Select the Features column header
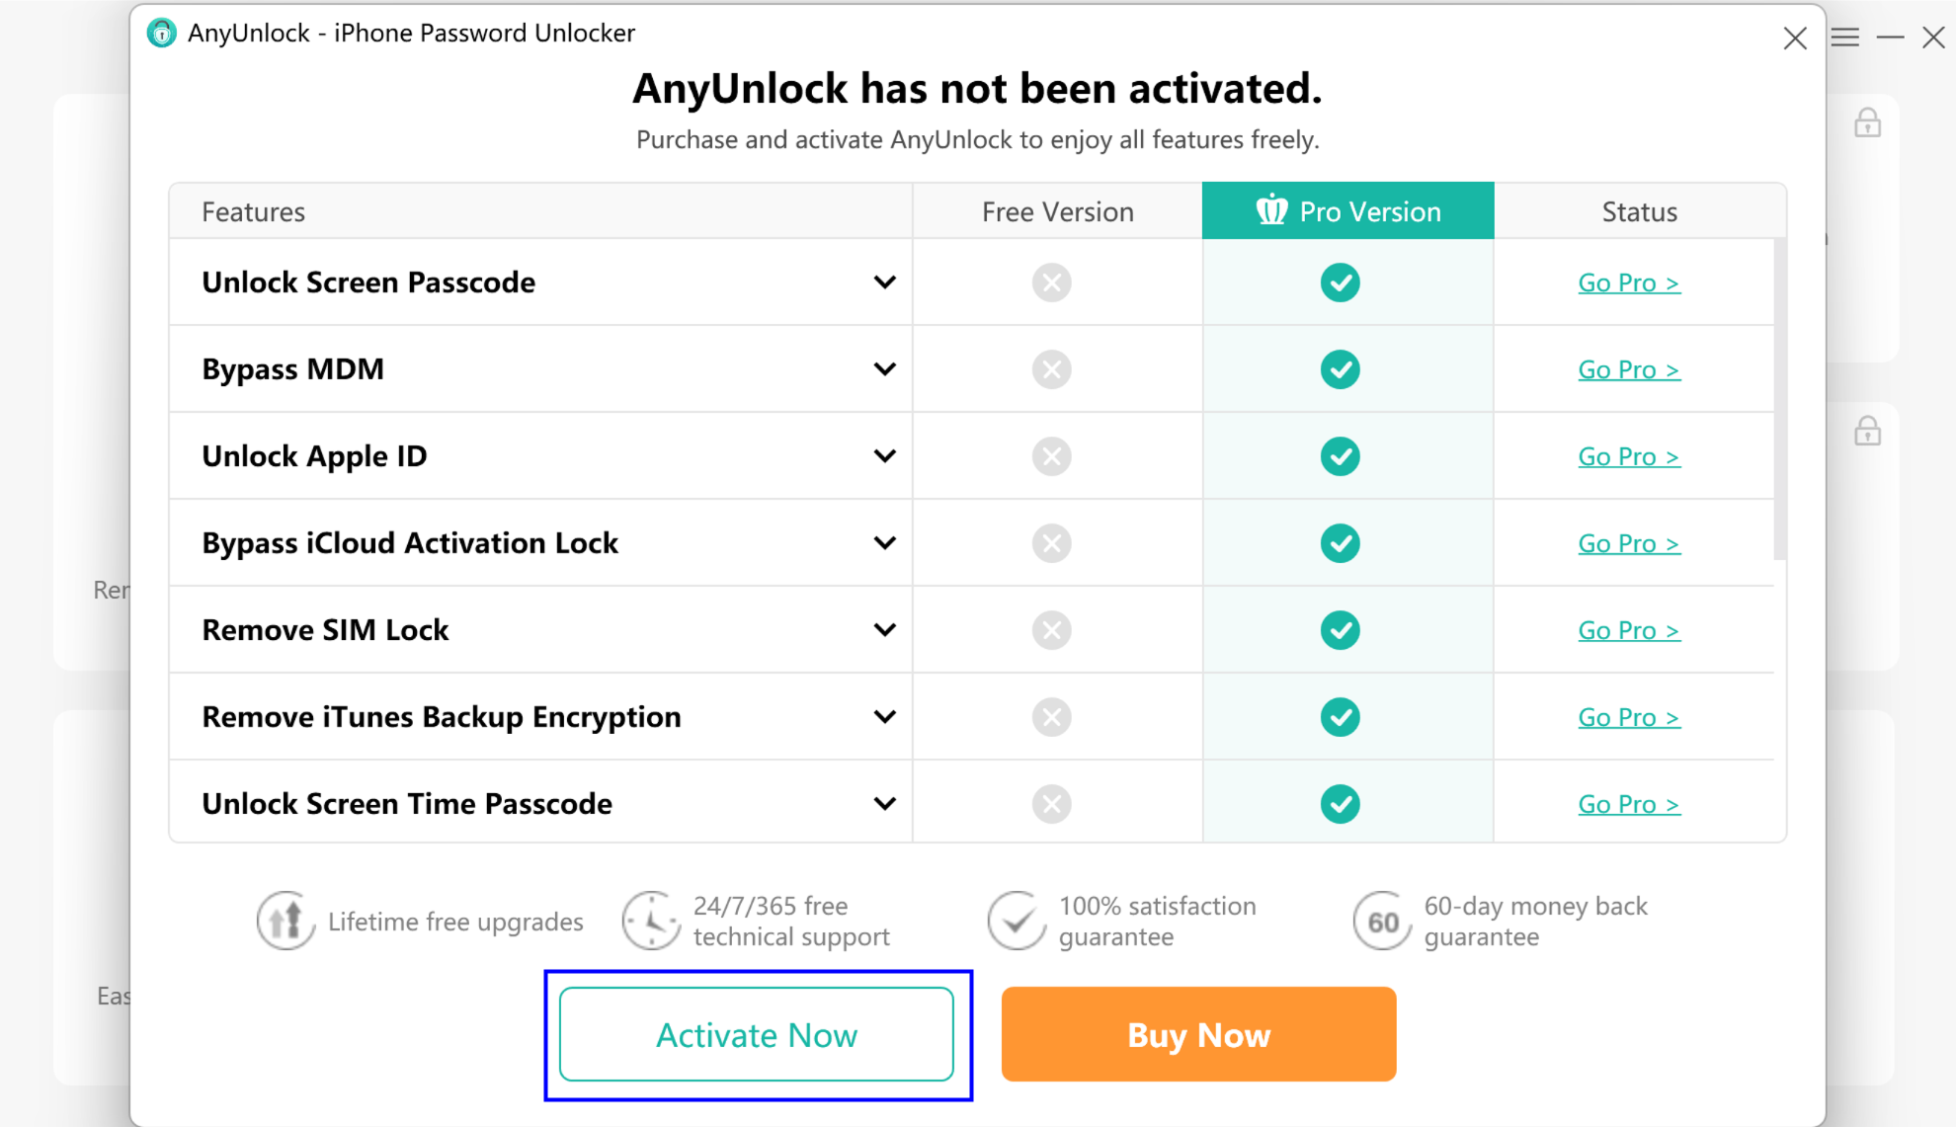 (253, 211)
